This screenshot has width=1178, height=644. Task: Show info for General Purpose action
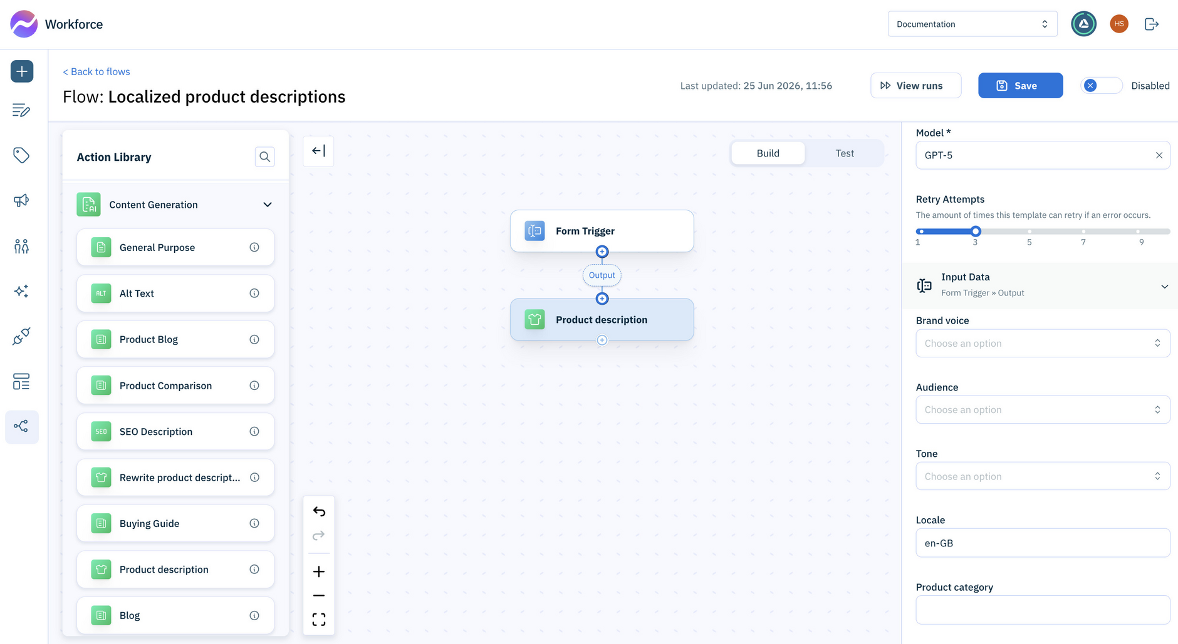click(254, 247)
